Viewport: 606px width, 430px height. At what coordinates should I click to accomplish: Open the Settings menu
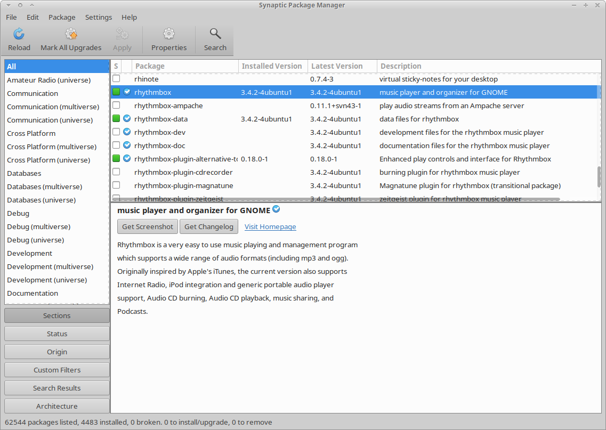99,17
